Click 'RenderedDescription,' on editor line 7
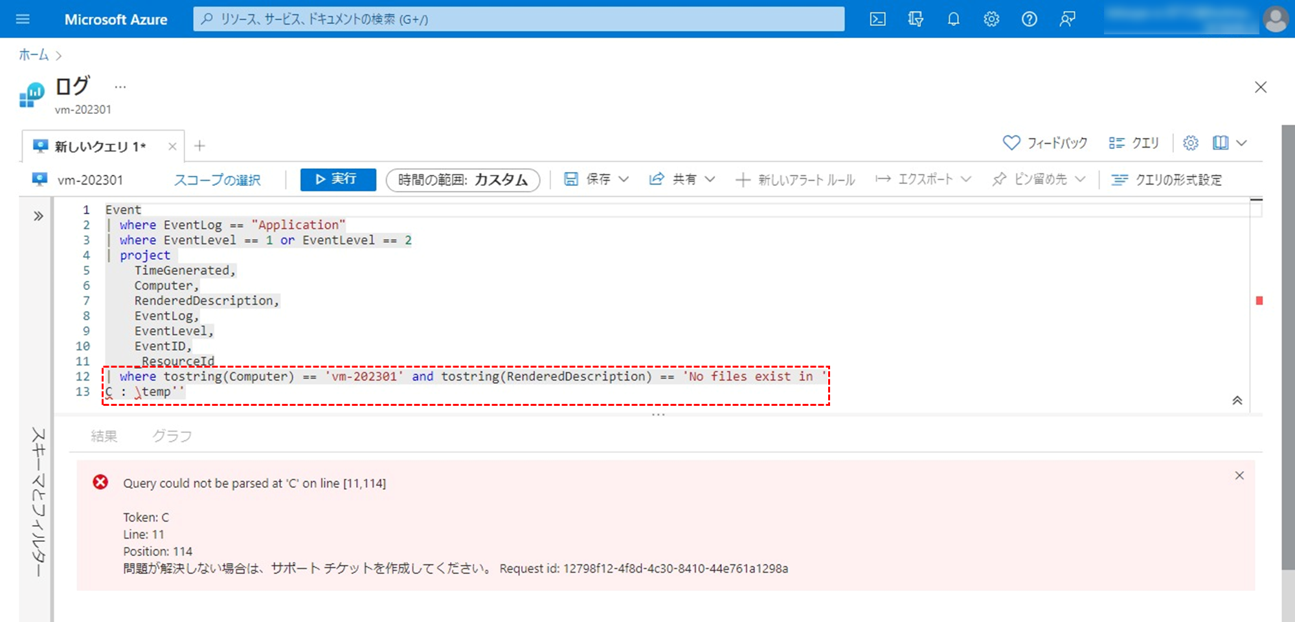The width and height of the screenshot is (1295, 622). click(x=207, y=300)
